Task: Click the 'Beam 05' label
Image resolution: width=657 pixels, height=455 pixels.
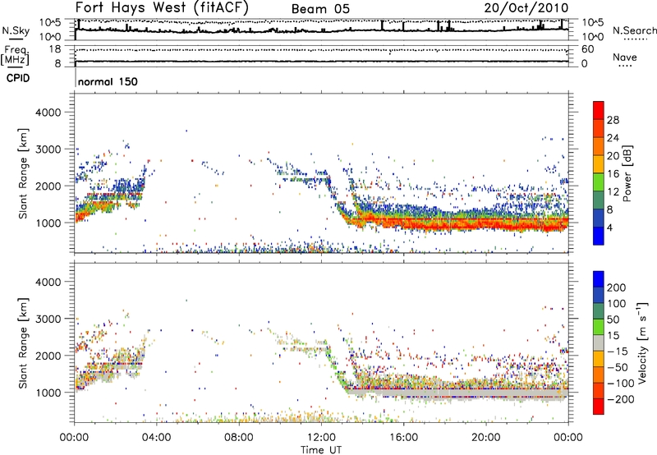Action: tap(320, 9)
